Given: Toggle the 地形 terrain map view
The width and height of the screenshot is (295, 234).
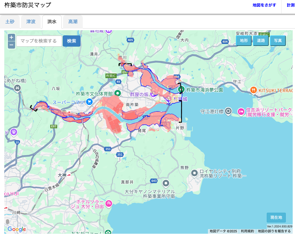Looking at the screenshot, I should (243, 41).
